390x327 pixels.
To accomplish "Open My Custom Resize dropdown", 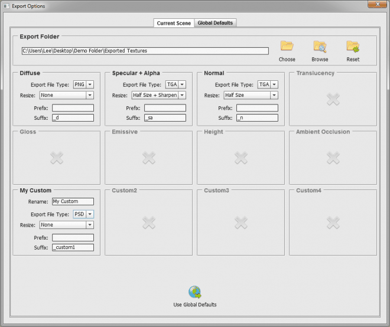I will click(x=67, y=225).
